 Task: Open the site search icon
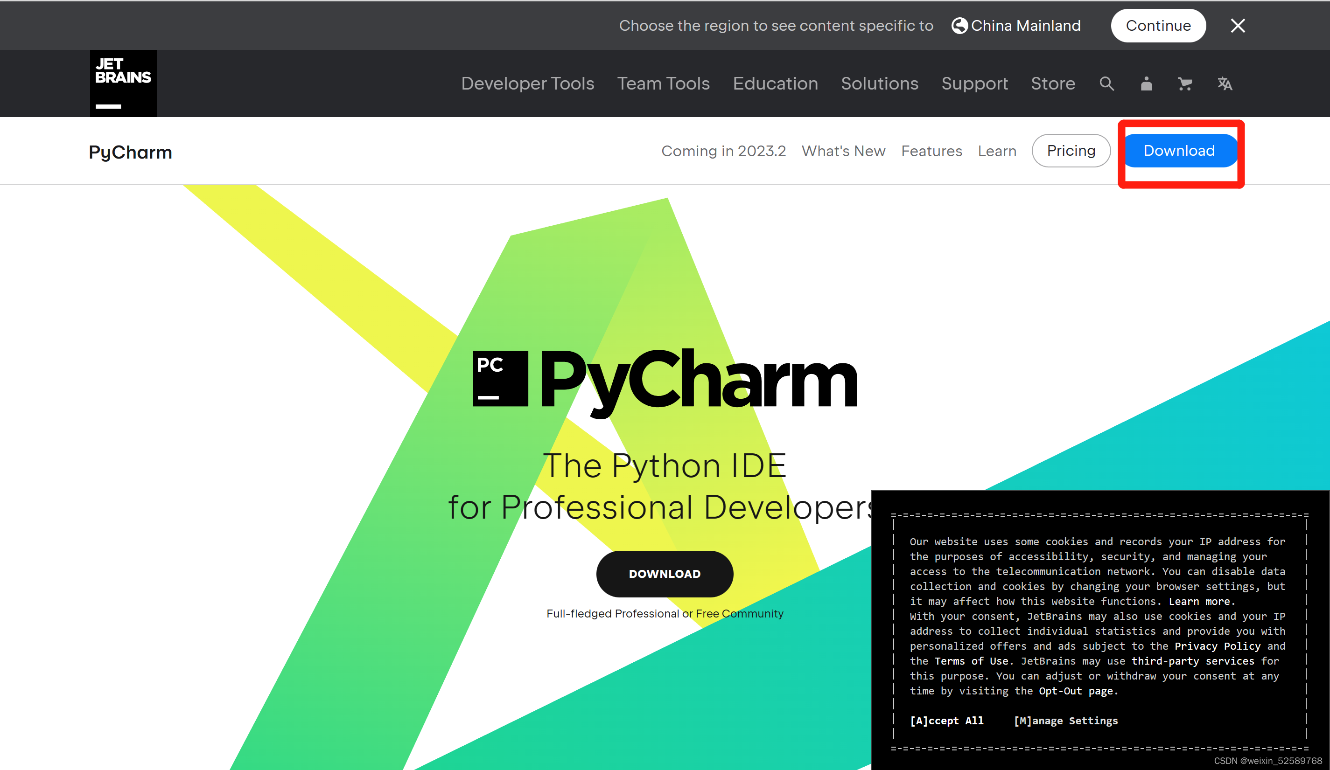pos(1107,84)
